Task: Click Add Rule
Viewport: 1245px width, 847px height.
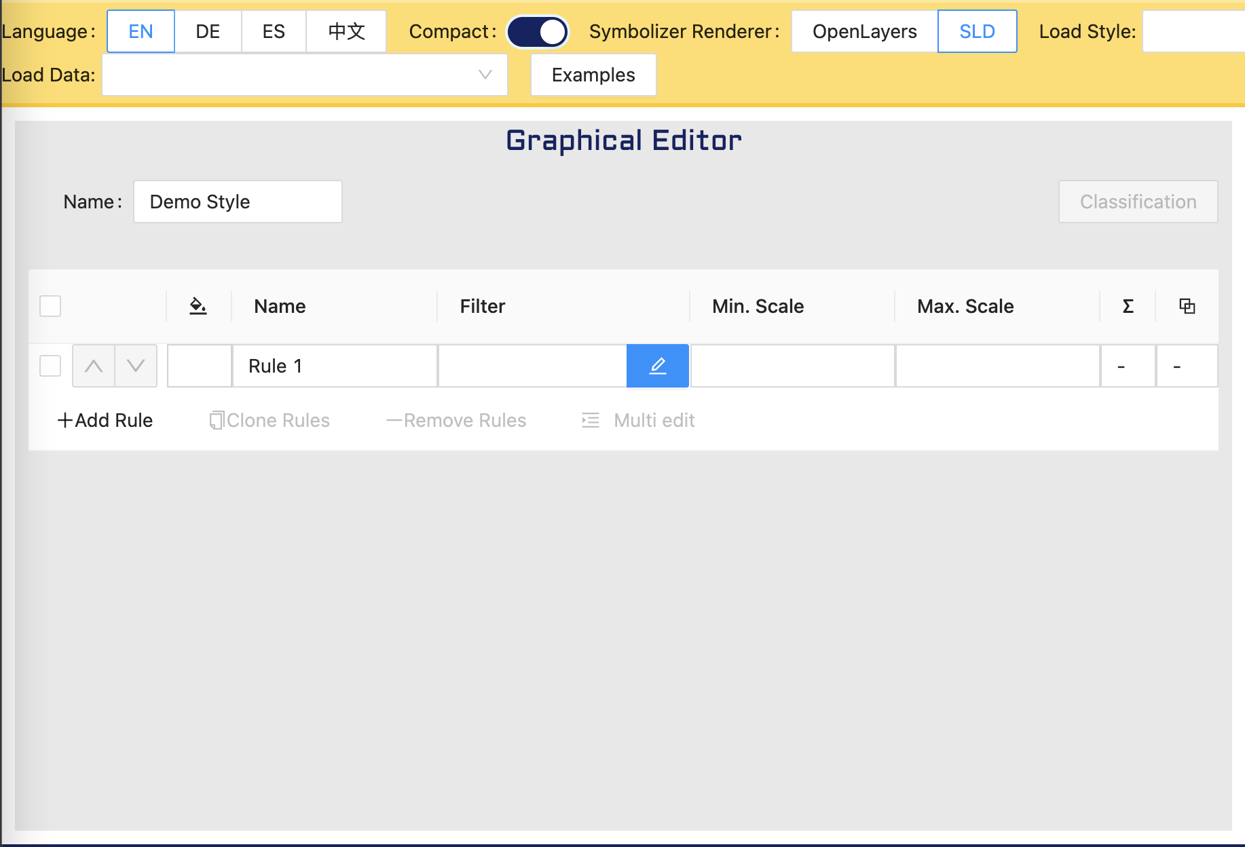Action: click(x=105, y=420)
